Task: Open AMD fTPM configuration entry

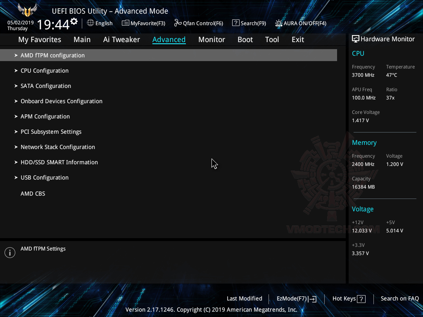Action: click(x=169, y=55)
